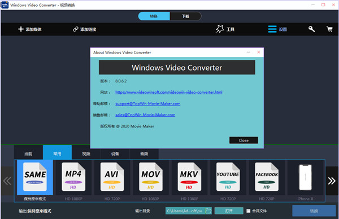Screen dimensions: 339x219
Task: Close the About dialog with red X
Action: coord(259,52)
